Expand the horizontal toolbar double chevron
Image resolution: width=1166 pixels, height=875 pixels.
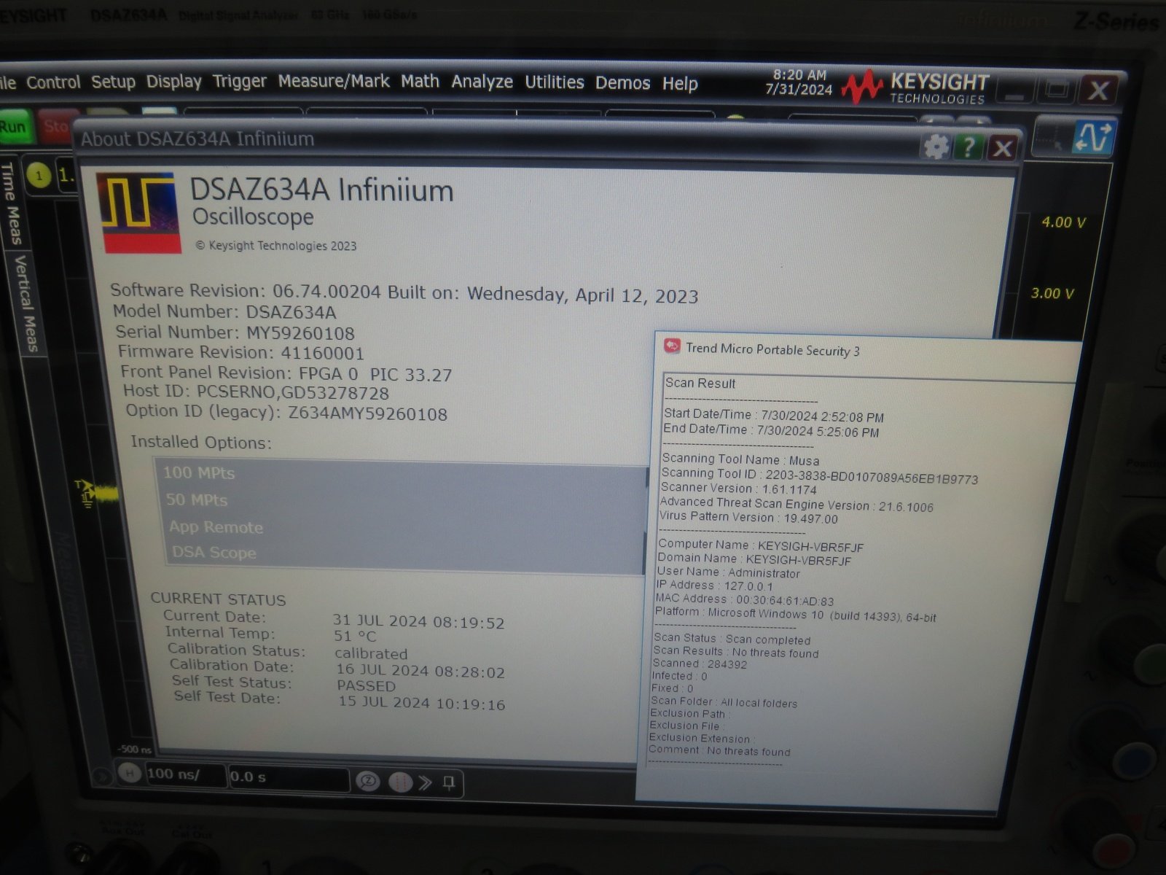click(x=426, y=782)
